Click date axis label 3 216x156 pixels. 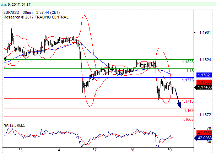(x=21, y=150)
